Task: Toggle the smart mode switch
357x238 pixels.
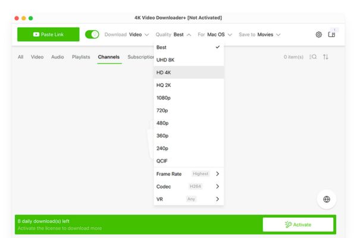Action: 92,35
